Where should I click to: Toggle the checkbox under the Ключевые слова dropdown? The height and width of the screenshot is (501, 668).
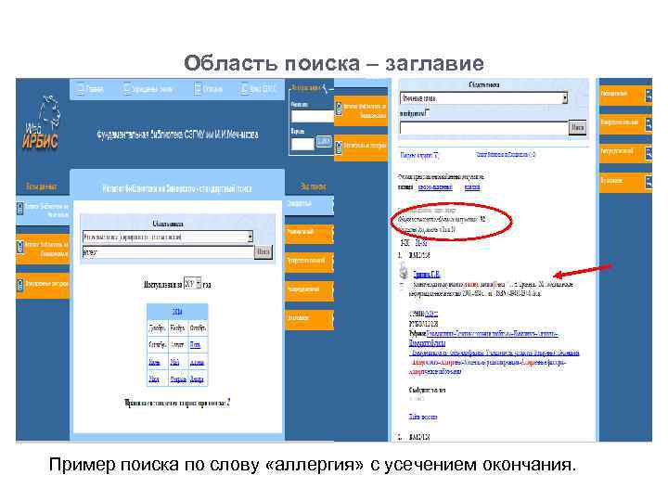click(x=428, y=113)
